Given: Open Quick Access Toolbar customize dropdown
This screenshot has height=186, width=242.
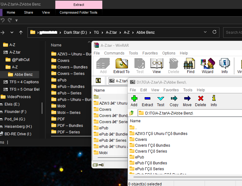Looking at the screenshot, I should tap(17, 20).
